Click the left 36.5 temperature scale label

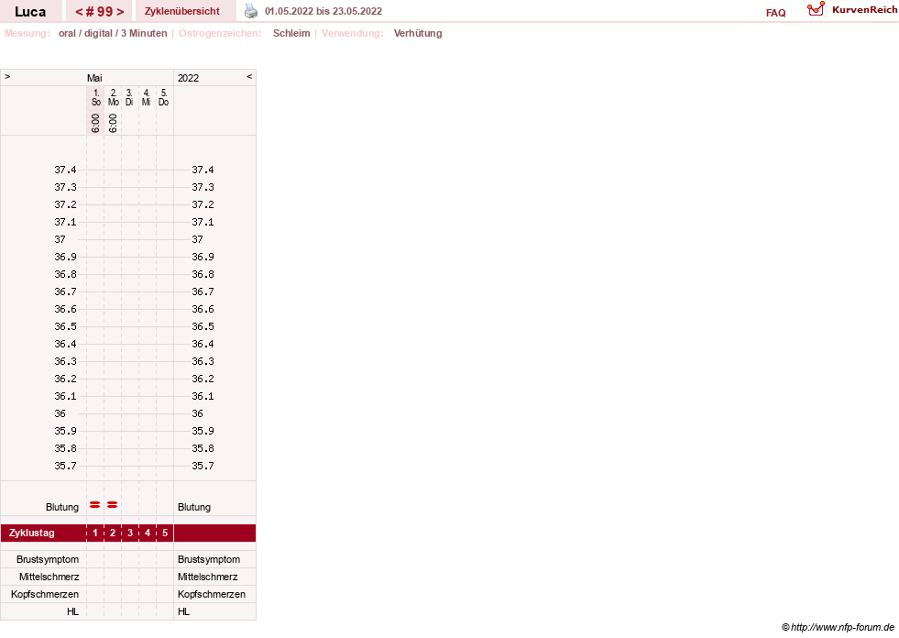[65, 326]
